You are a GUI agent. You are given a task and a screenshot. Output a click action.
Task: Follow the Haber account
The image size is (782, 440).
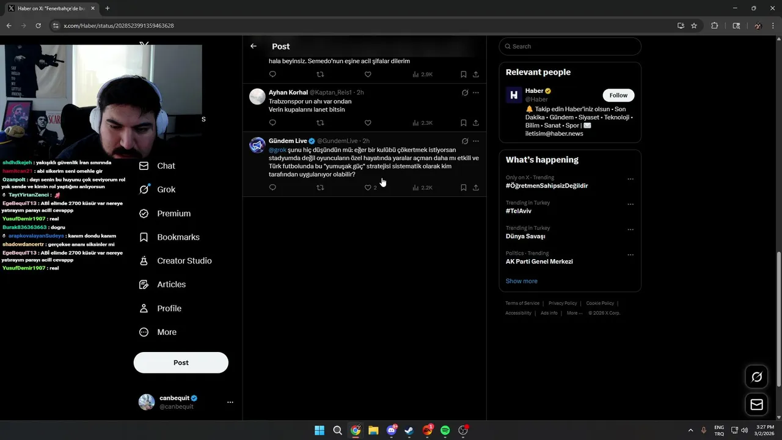[x=618, y=95]
